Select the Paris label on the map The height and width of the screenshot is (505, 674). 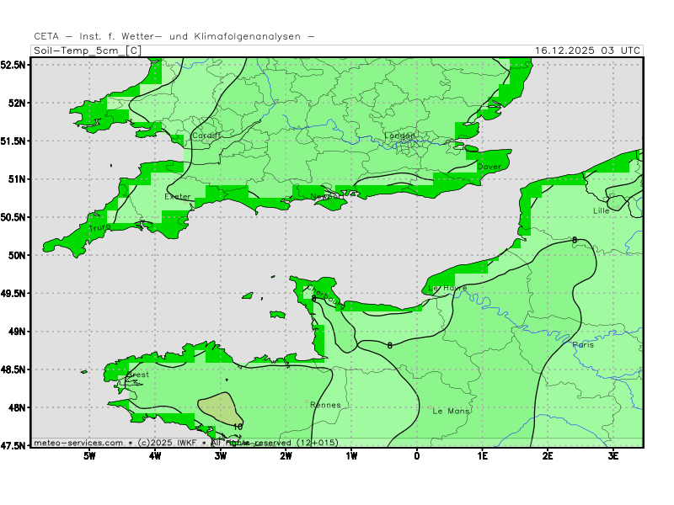coord(582,345)
